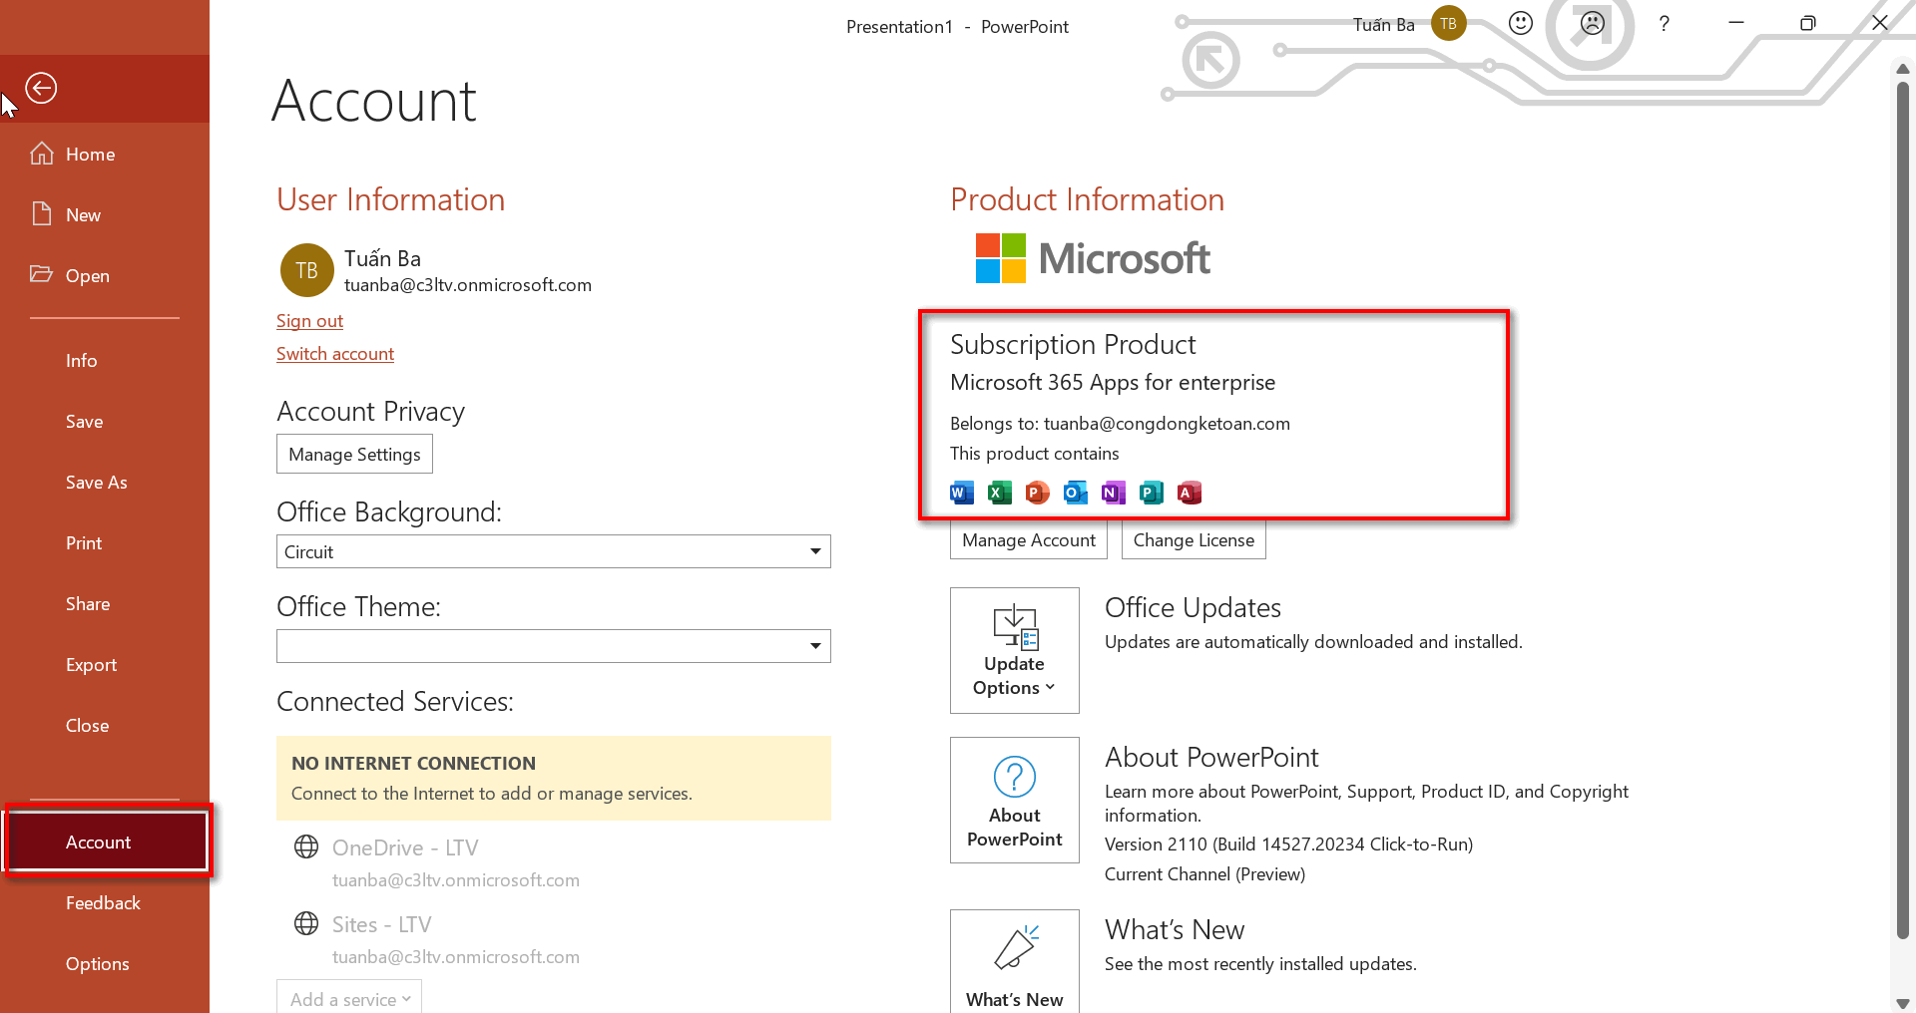1916x1013 pixels.
Task: Click the TB profile picture in User Information
Action: click(x=306, y=270)
